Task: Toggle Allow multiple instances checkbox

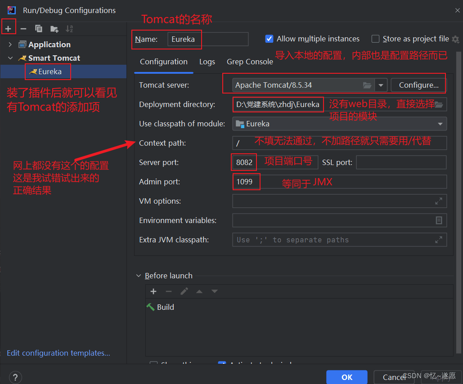Action: (x=269, y=39)
